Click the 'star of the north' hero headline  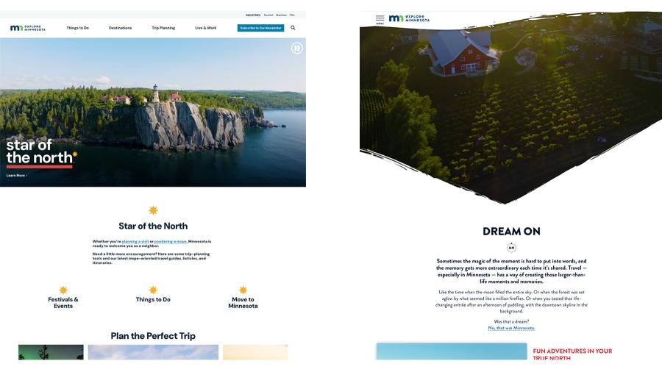[x=40, y=151]
